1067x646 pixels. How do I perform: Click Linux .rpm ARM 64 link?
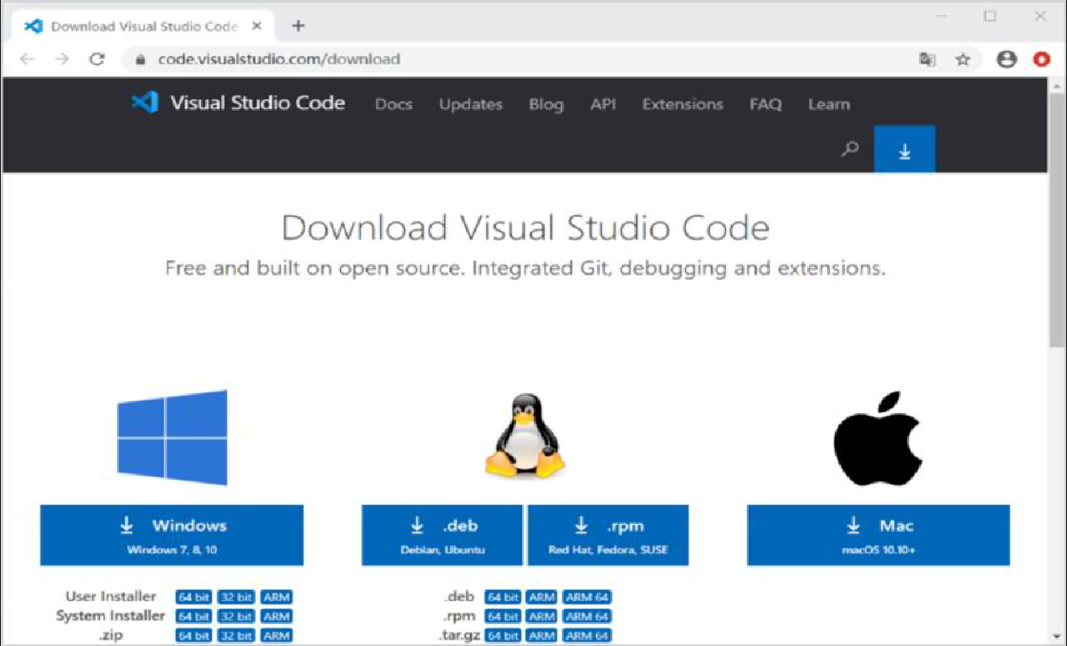point(587,616)
